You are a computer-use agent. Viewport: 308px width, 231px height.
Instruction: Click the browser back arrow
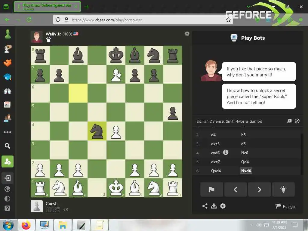tap(7, 20)
